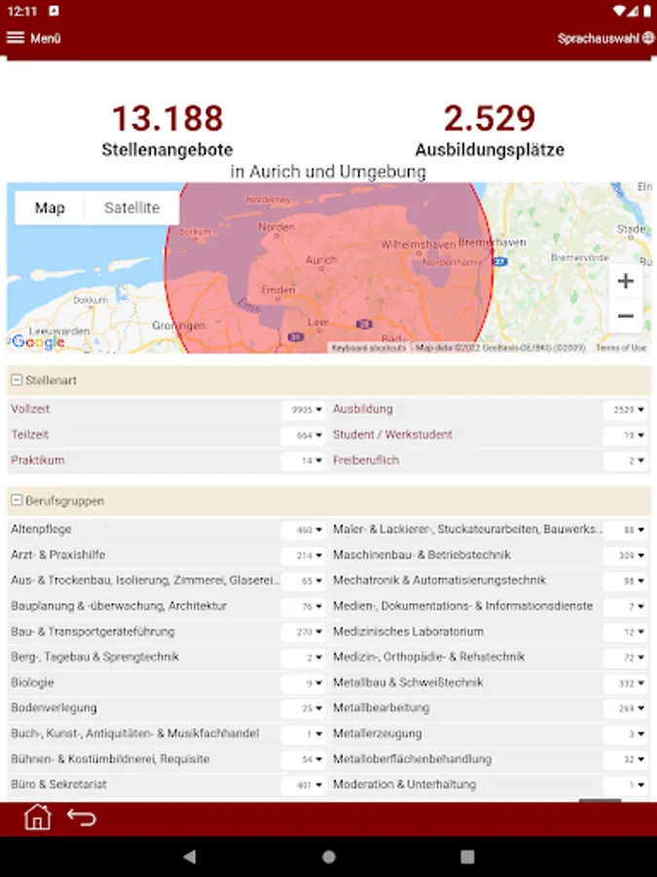The image size is (657, 877).
Task: Open Metallbearbeitung count dropdown
Action: (626, 708)
